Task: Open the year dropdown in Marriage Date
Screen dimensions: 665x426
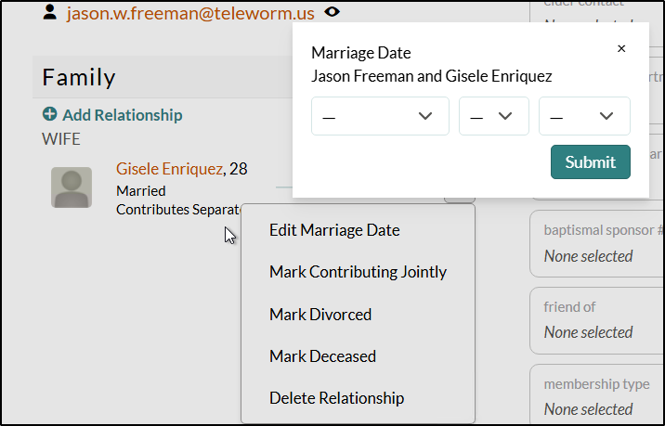Action: point(584,116)
